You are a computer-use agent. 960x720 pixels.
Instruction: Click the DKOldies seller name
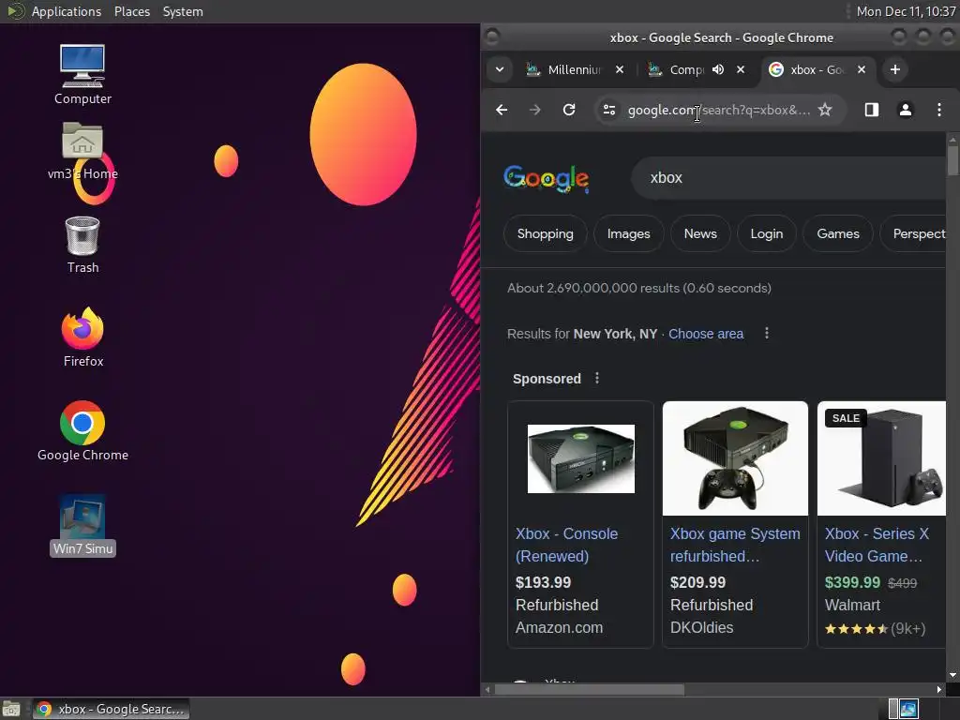coord(701,627)
